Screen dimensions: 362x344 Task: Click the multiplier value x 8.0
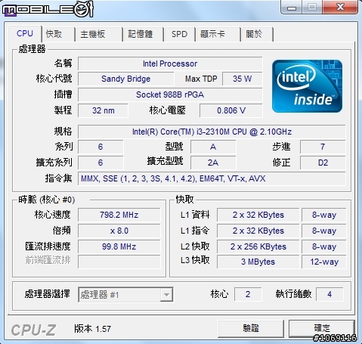click(119, 231)
